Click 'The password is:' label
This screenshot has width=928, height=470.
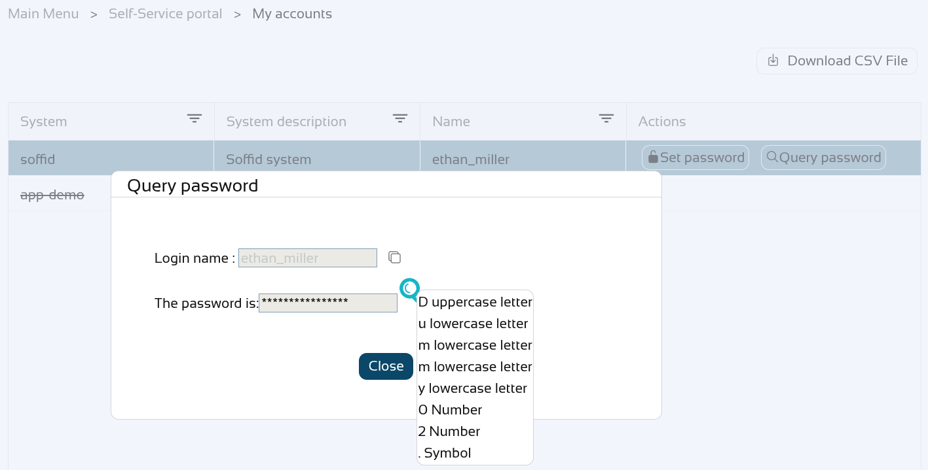(x=206, y=303)
